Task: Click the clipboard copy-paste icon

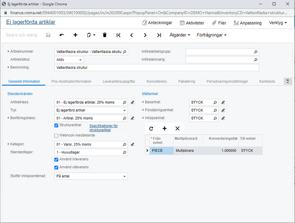Action: click(89, 35)
